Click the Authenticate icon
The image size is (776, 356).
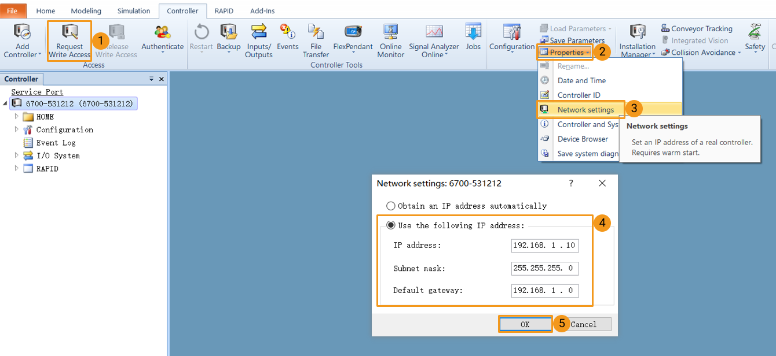162,38
